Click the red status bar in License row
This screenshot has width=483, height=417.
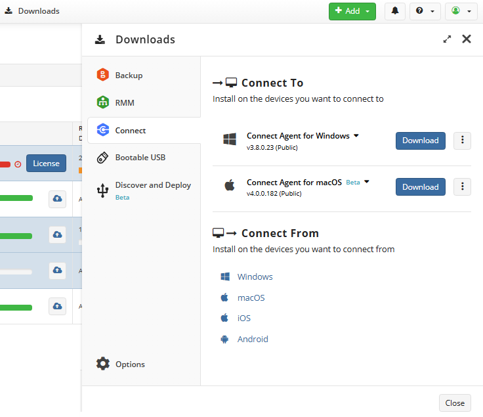click(5, 164)
